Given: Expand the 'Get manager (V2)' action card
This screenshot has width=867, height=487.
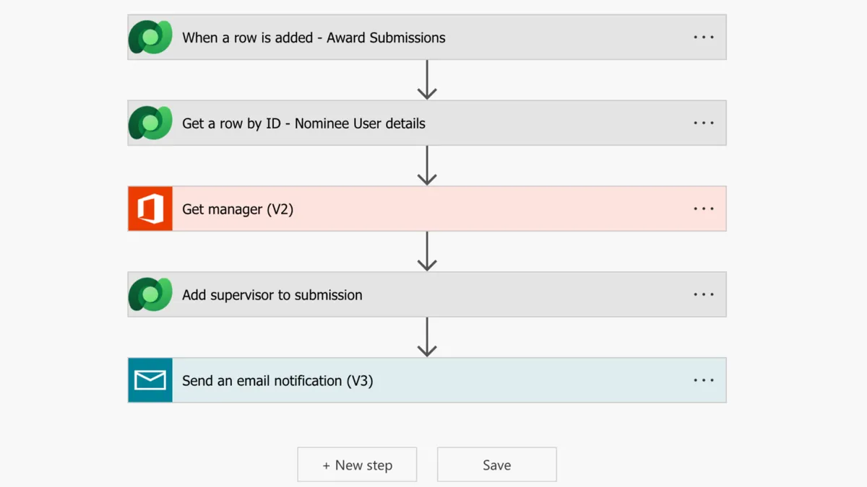Looking at the screenshot, I should [238, 209].
